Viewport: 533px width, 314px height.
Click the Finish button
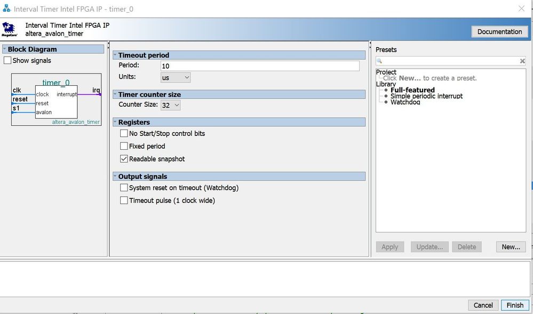coord(515,305)
